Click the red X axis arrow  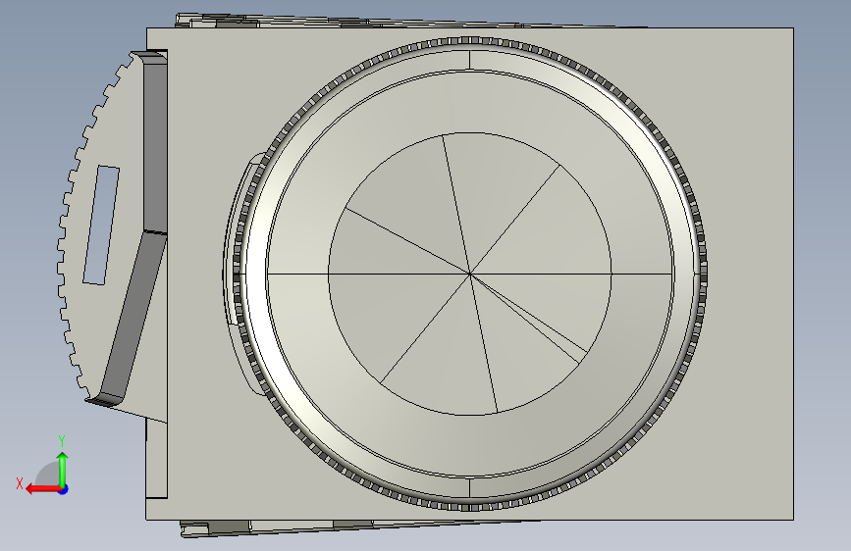[42, 489]
